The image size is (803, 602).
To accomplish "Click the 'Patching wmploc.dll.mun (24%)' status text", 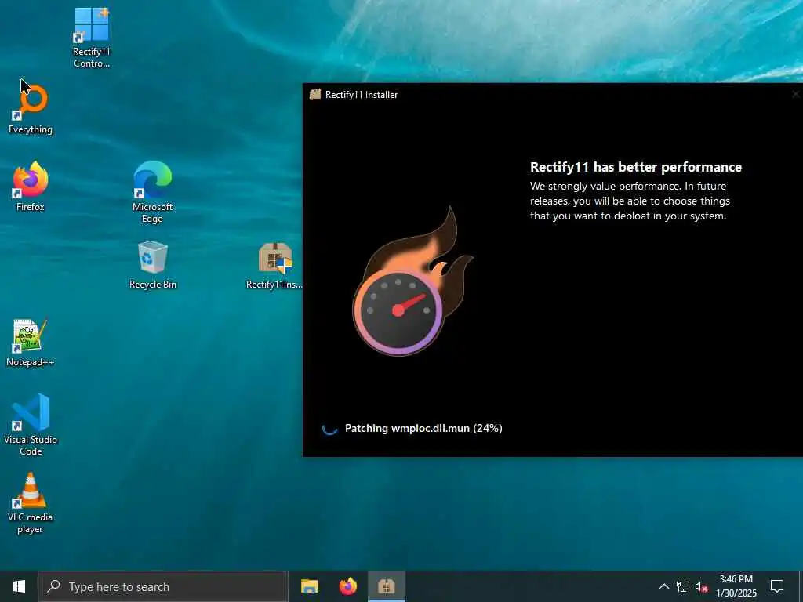I will click(423, 429).
